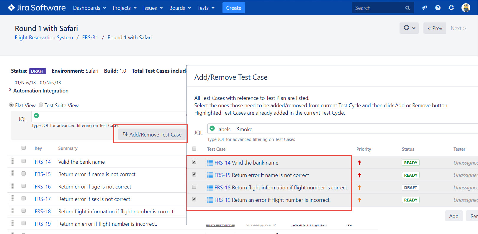The height and width of the screenshot is (234, 478).
Task: Toggle select-all checkbox beside Key column
Action: (24, 148)
